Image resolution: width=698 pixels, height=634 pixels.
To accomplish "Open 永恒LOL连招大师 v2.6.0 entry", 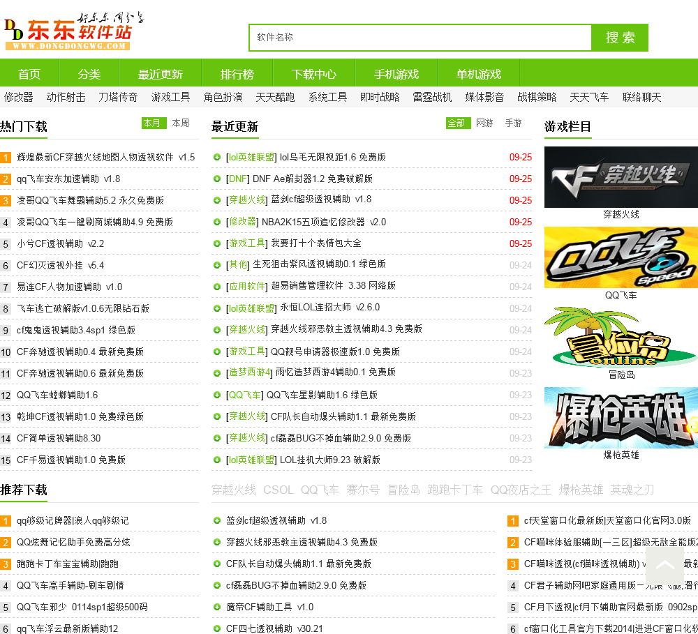I will coord(330,308).
